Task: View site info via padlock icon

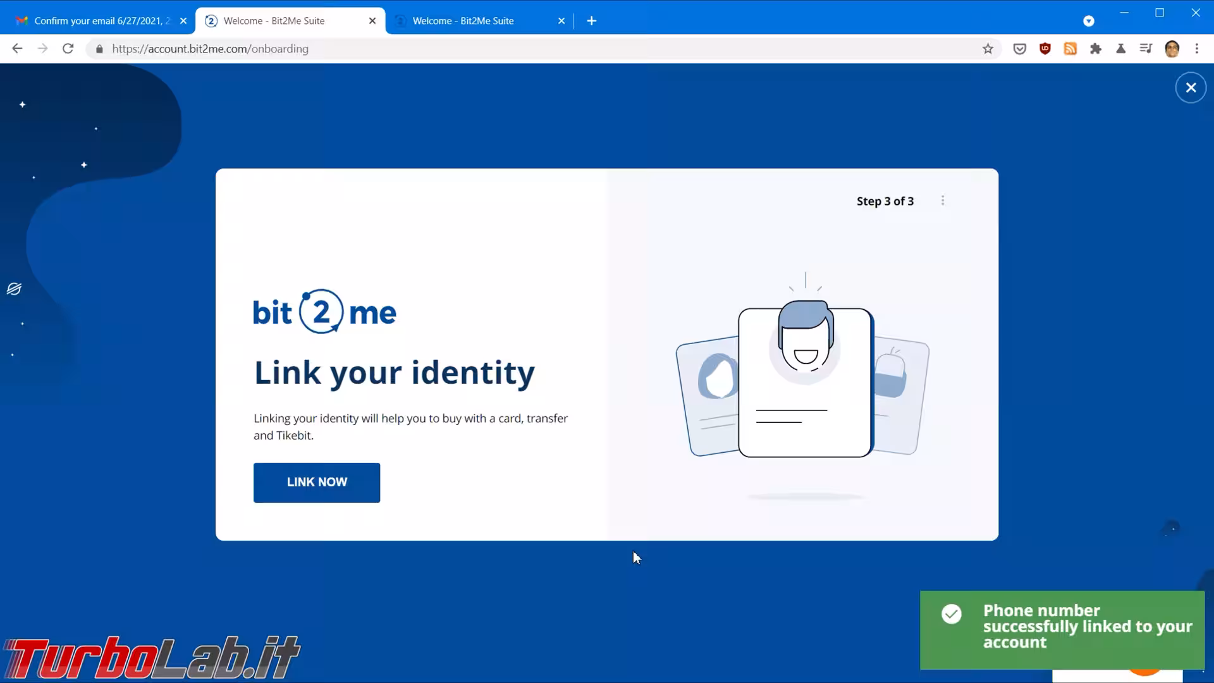Action: pos(99,49)
